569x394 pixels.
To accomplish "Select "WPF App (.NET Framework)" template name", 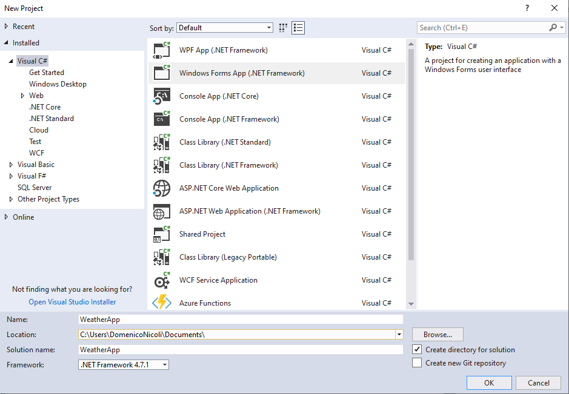I will [x=224, y=50].
